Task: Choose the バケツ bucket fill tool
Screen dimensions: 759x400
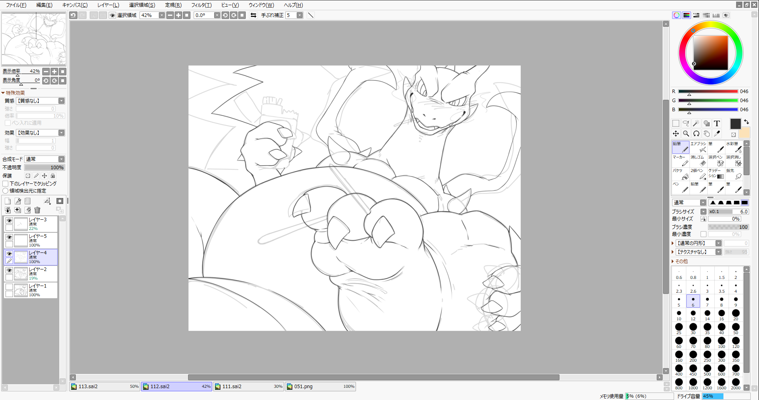Action: click(680, 174)
